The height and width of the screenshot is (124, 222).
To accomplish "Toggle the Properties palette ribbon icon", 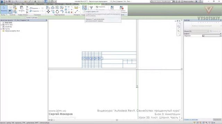I will [x=10, y=11].
